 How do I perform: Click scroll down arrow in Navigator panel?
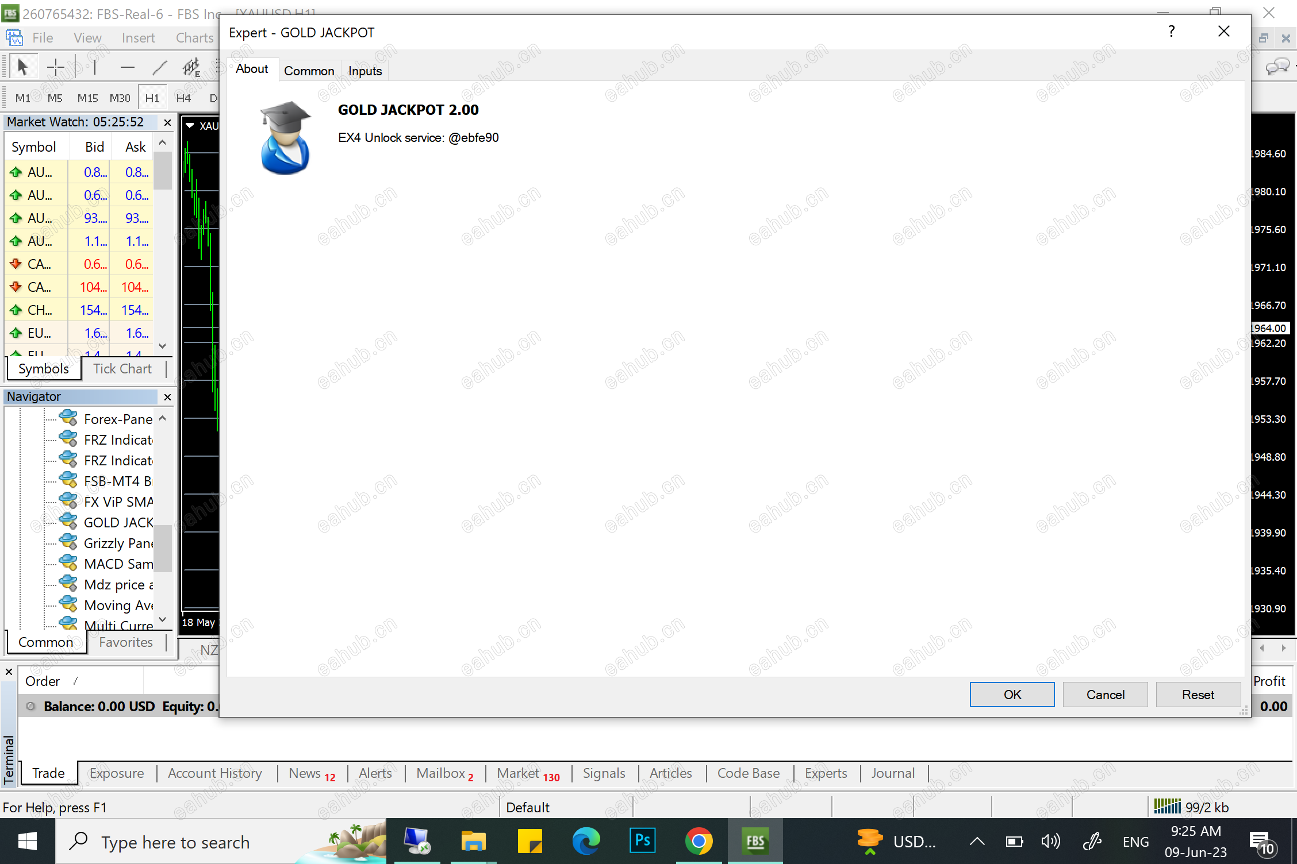(x=163, y=620)
